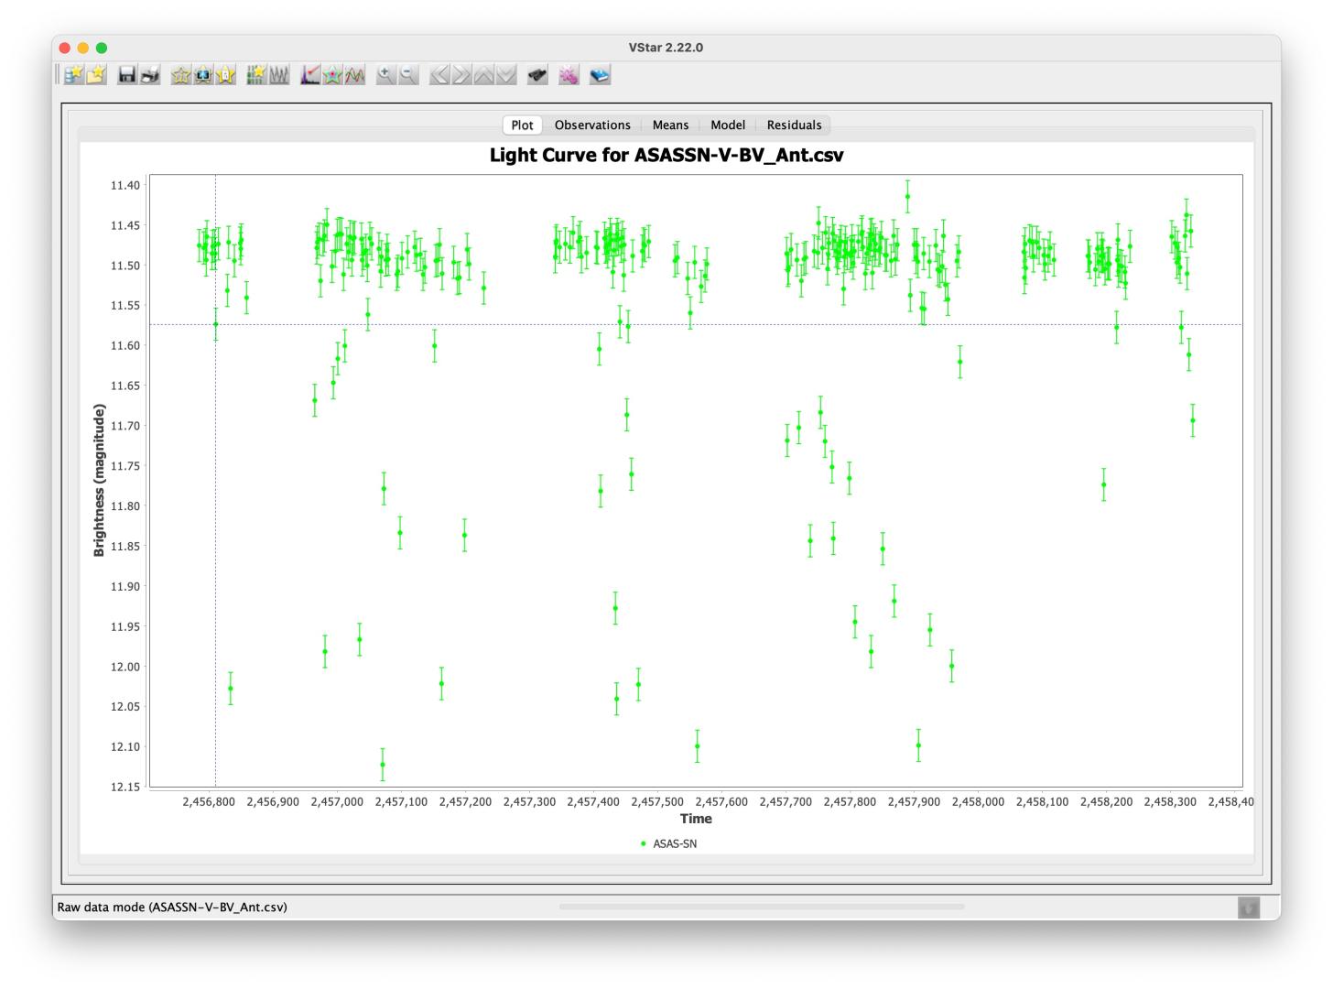This screenshot has width=1333, height=989.
Task: Open help with the blue book icon
Action: click(x=600, y=75)
